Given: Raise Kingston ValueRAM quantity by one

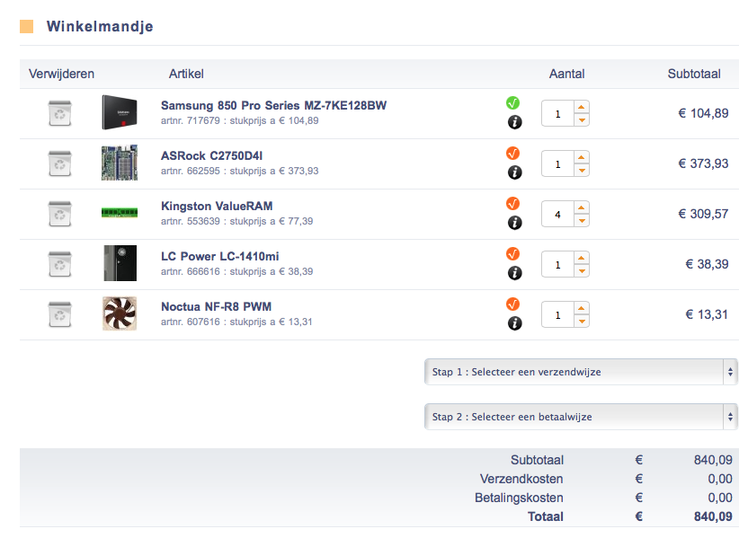Looking at the screenshot, I should pos(582,207).
